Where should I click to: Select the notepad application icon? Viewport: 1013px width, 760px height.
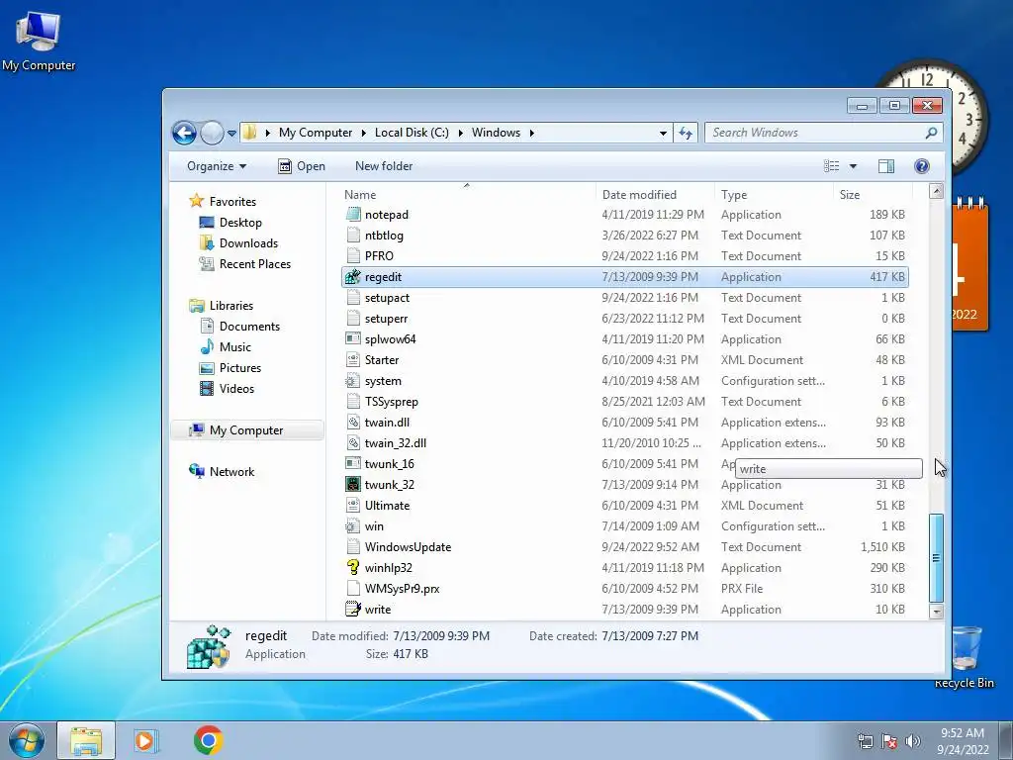(x=353, y=215)
